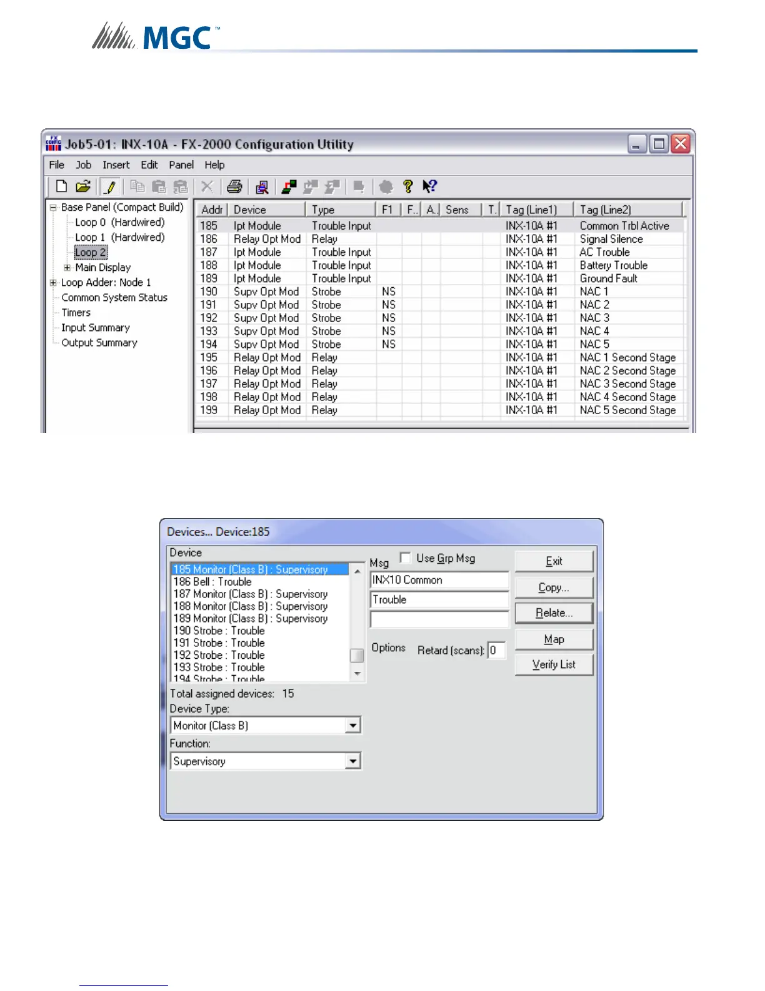The height and width of the screenshot is (991, 765).
Task: Select Loop 2 in the tree
Action: coord(91,252)
